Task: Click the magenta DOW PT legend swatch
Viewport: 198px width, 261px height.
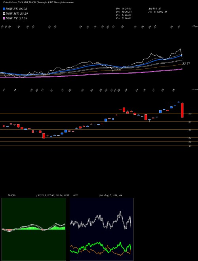Action: (4, 18)
